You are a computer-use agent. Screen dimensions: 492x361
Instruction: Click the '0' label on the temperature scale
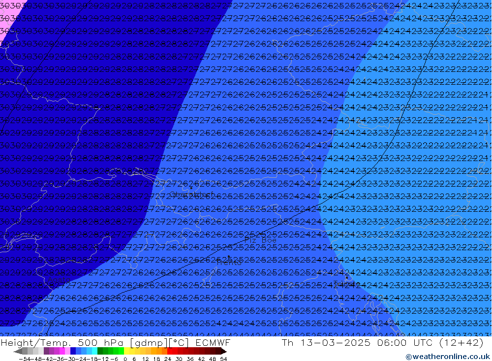[125, 359]
